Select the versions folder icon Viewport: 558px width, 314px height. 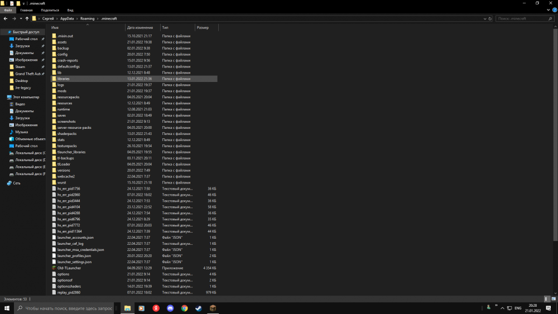click(x=54, y=170)
